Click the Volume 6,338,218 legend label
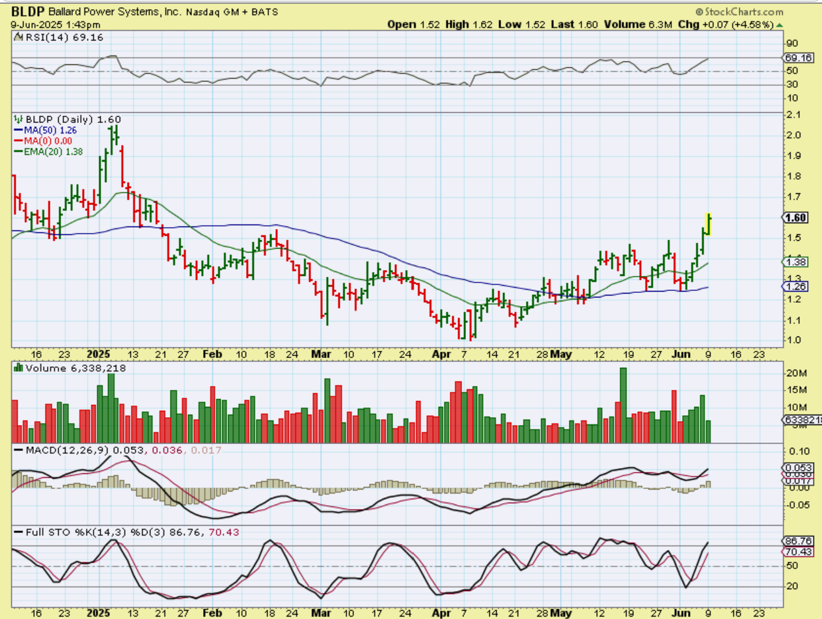Screen dimensions: 822x619 coord(75,368)
